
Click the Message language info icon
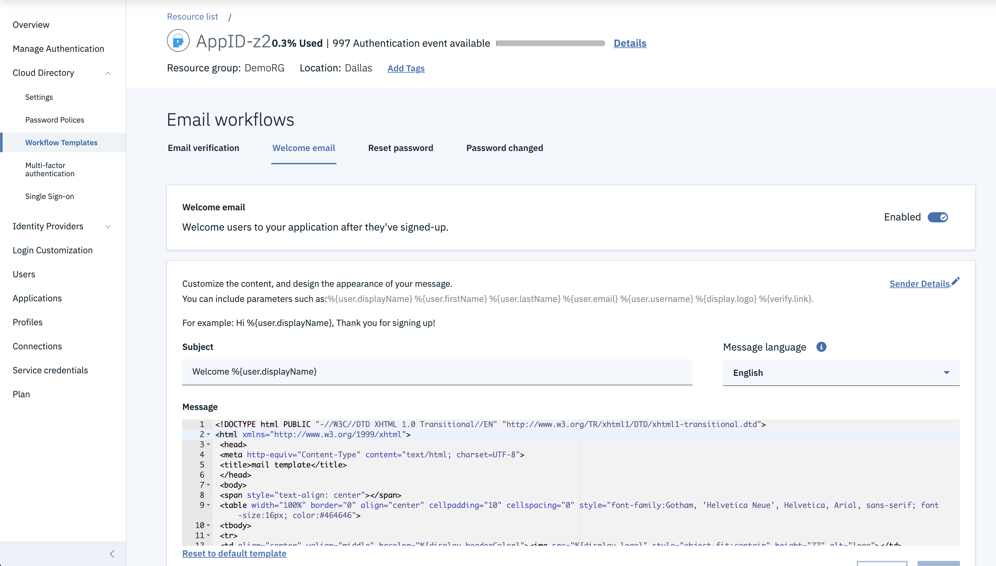(x=821, y=347)
